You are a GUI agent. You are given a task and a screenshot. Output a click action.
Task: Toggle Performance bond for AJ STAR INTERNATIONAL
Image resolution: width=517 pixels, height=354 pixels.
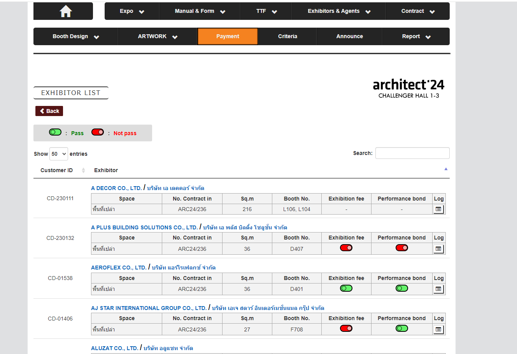point(402,328)
